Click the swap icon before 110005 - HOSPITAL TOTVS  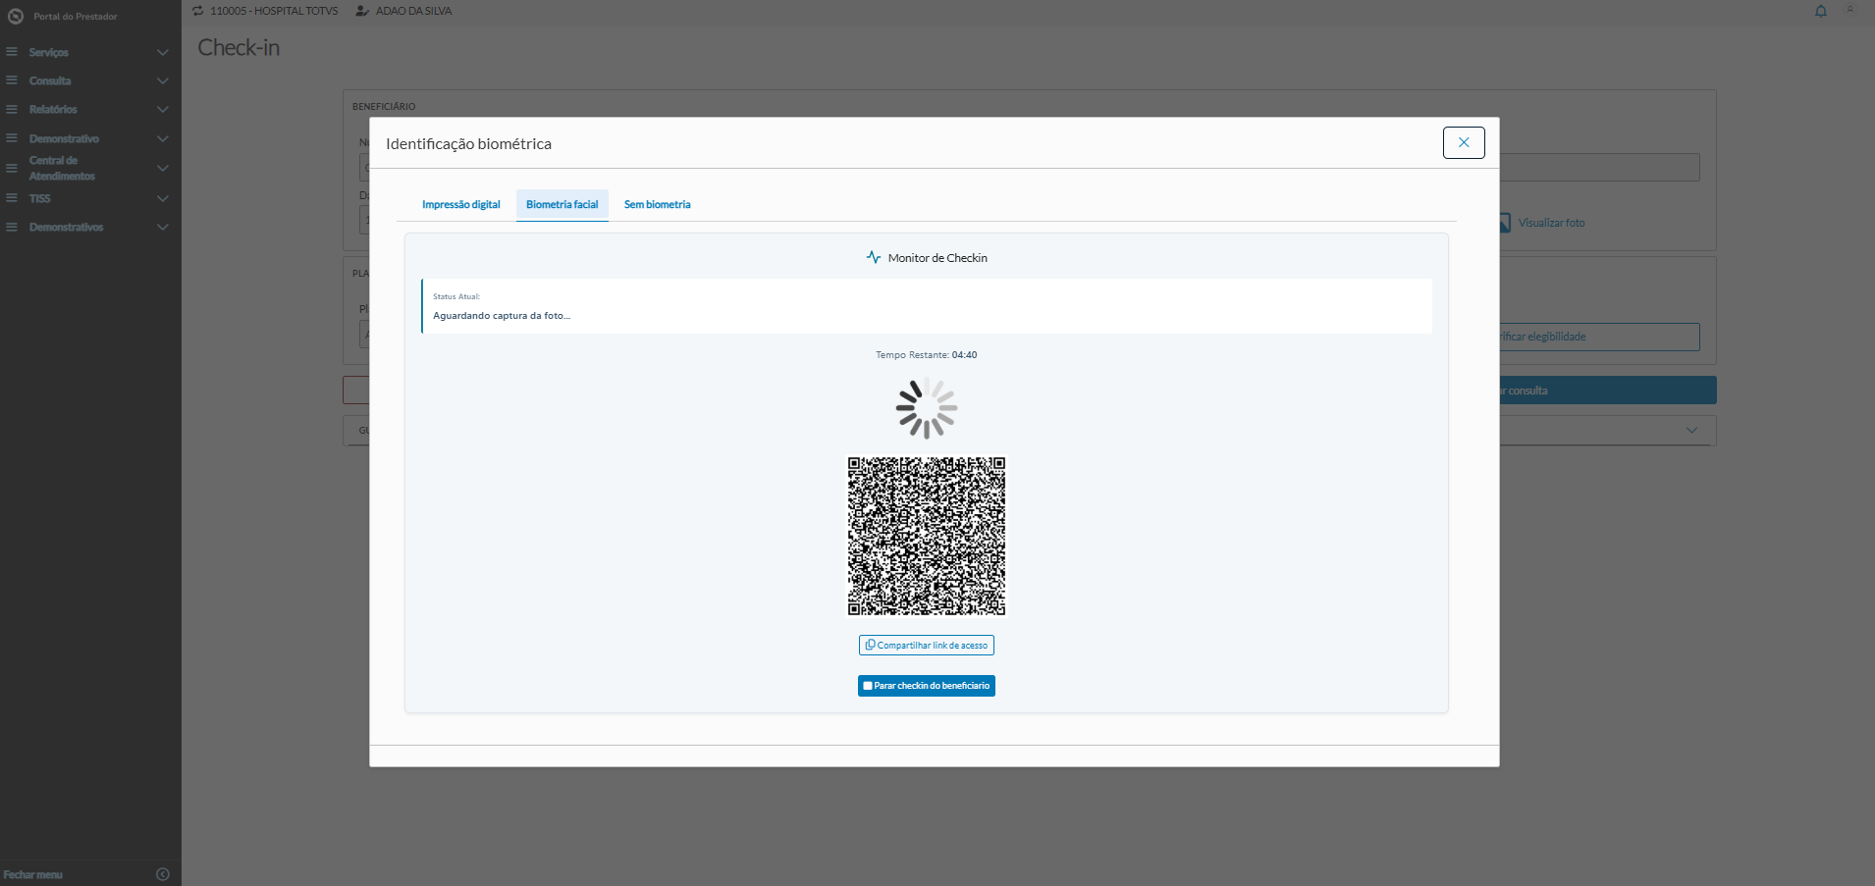(x=198, y=11)
